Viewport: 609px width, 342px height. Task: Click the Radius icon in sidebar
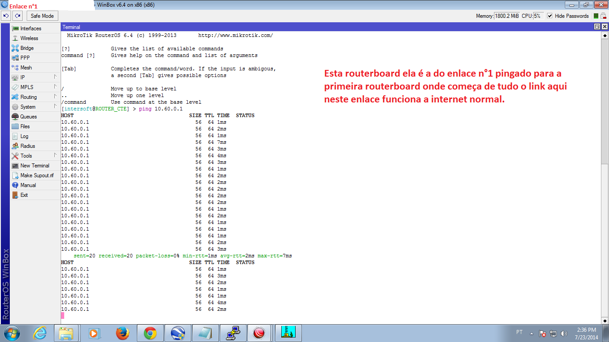[15, 146]
